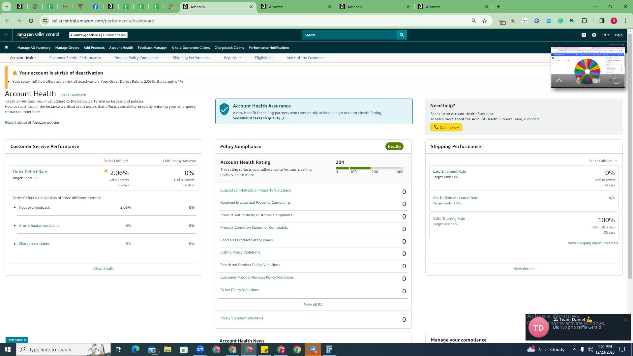Viewport: 633px width, 356px height.
Task: Open Microsoft Edge from the taskbar
Action: point(136,349)
